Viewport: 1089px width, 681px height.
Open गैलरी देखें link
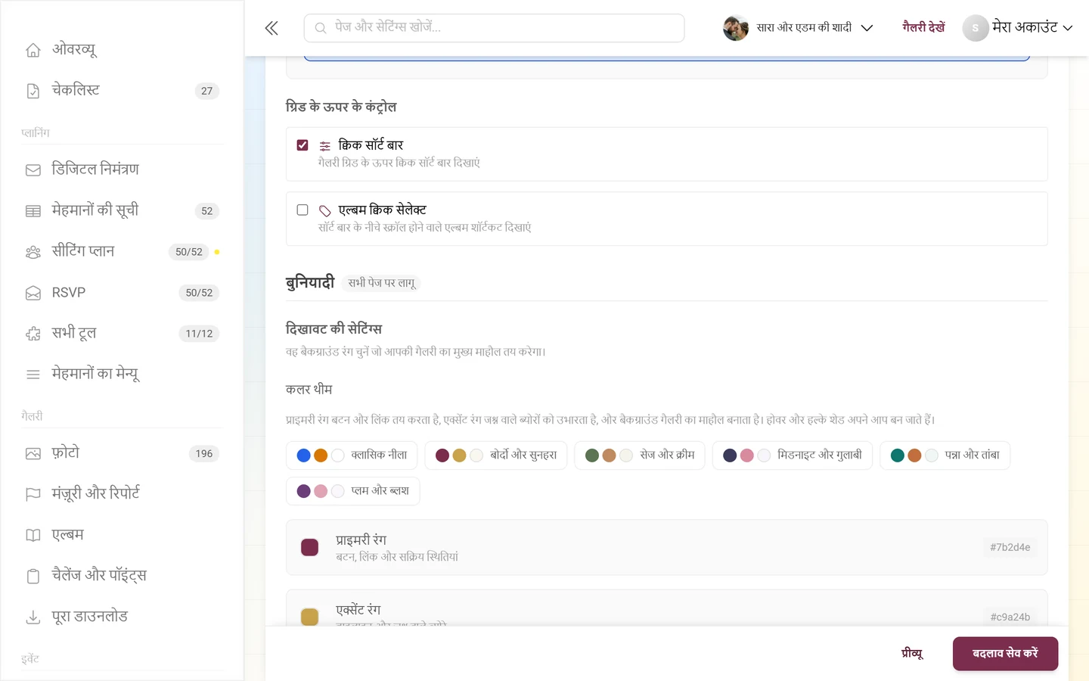923,27
